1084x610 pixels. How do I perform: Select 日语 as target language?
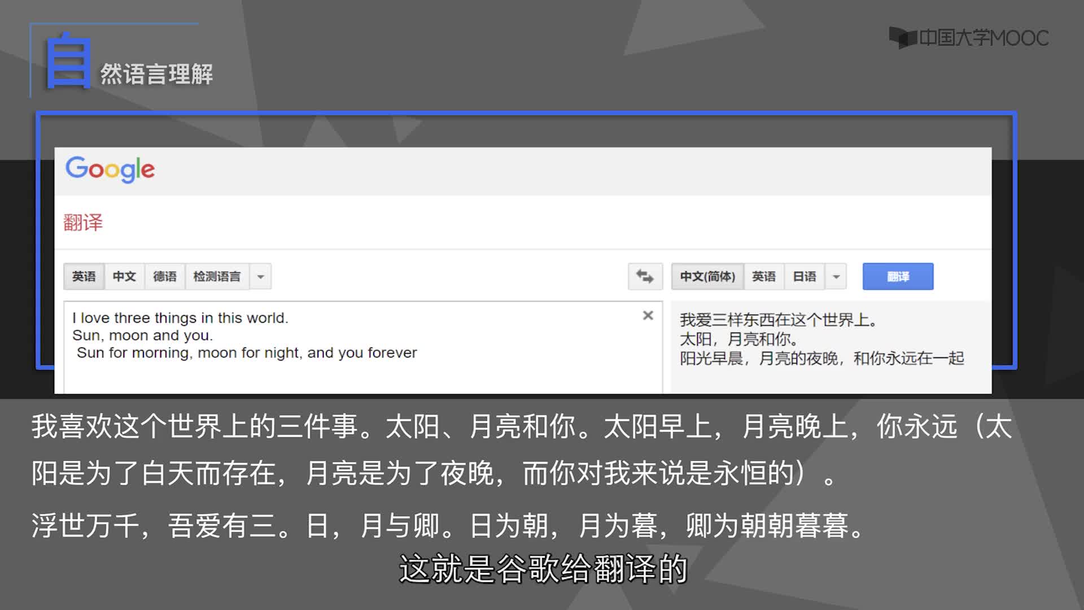(805, 277)
